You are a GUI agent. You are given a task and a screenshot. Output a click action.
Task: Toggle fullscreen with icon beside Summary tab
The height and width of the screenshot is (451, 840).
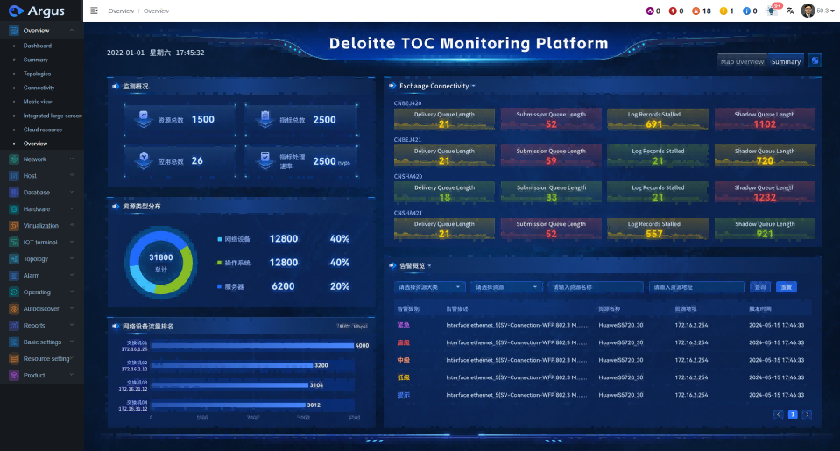(815, 61)
